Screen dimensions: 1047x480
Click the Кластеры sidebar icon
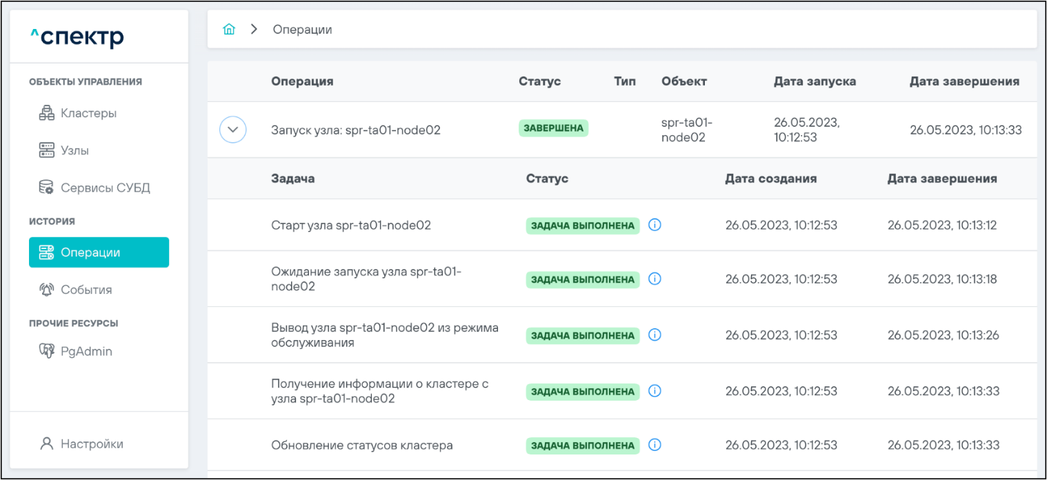click(46, 113)
